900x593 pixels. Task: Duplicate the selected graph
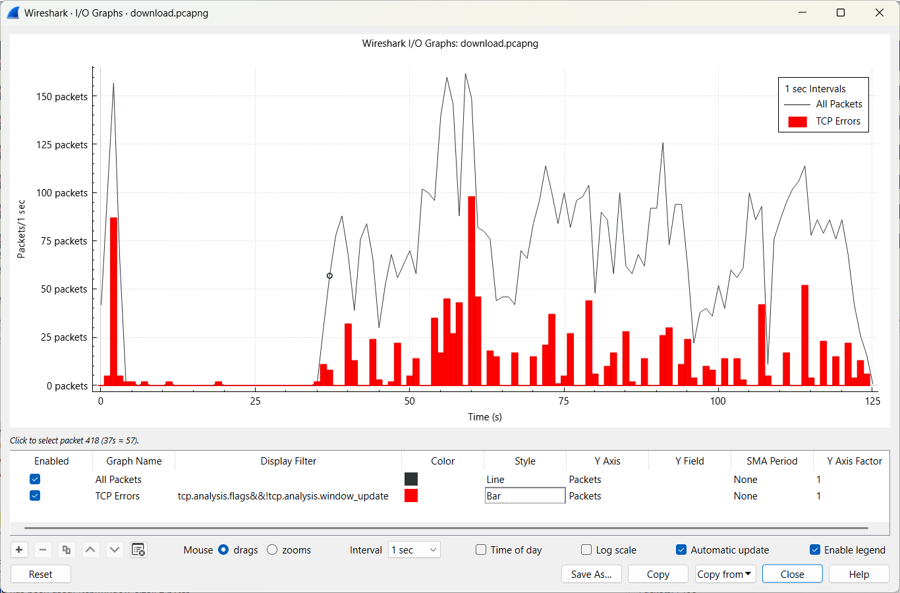pyautogui.click(x=67, y=550)
